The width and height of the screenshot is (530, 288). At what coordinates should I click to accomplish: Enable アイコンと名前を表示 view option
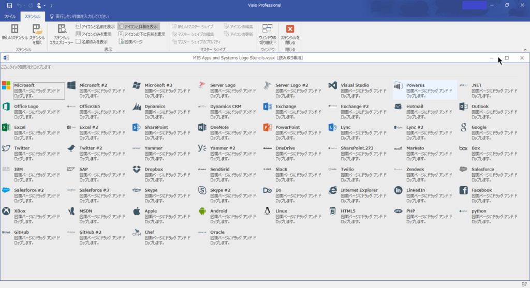pos(95,26)
